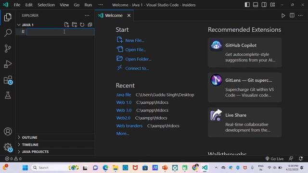
Task: Open recent Web2.0 folder
Action: coord(123,118)
